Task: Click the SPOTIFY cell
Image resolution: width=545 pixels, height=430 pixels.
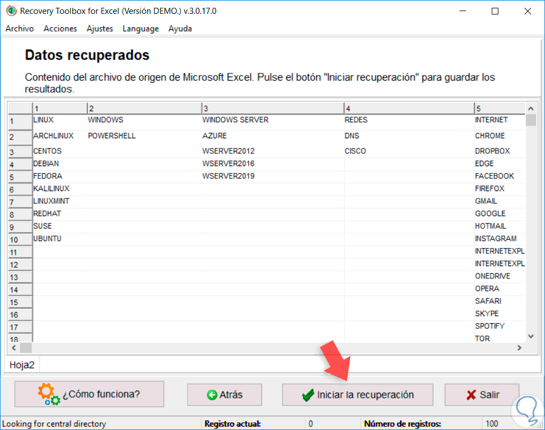Action: (x=500, y=326)
